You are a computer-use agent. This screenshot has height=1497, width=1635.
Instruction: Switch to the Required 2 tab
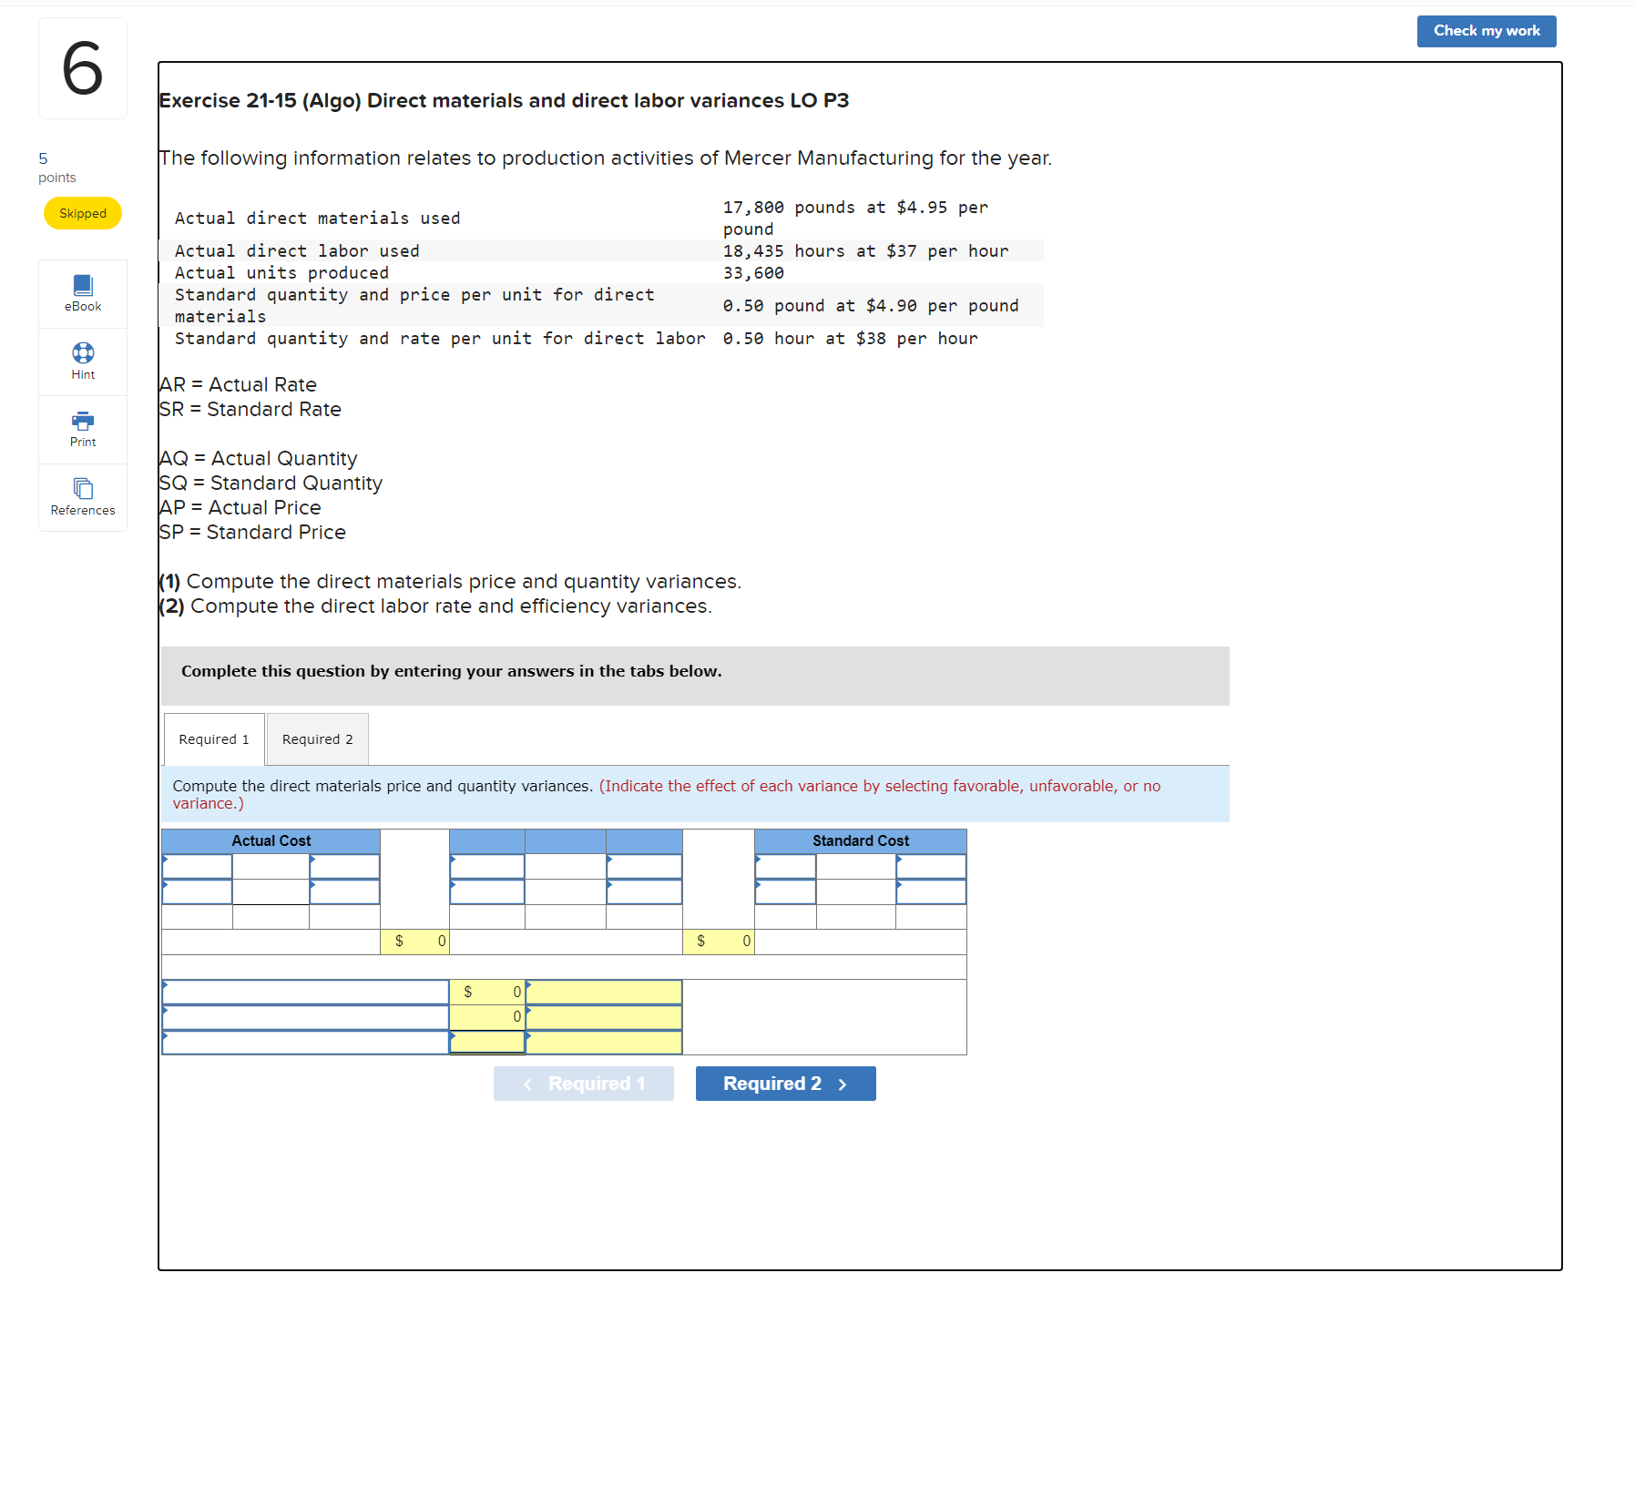pos(317,739)
